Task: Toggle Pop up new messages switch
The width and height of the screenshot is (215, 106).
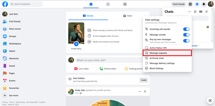Action: click(186, 41)
